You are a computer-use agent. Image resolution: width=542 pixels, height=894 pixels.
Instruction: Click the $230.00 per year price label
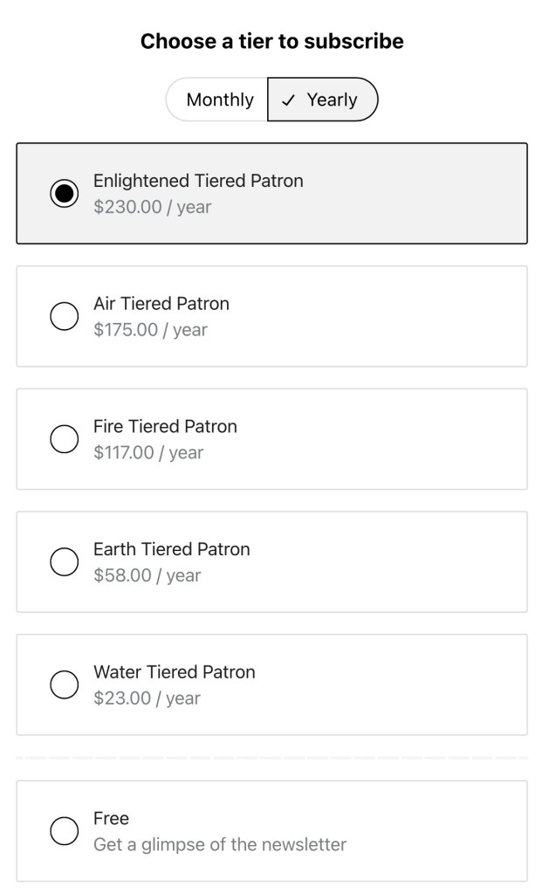point(154,208)
